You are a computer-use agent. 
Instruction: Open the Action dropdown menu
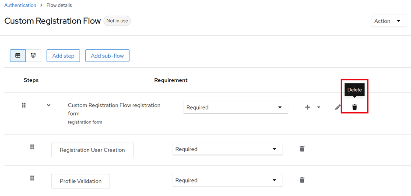tap(389, 21)
